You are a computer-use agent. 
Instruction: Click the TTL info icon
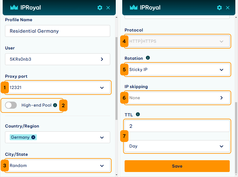click(x=138, y=114)
